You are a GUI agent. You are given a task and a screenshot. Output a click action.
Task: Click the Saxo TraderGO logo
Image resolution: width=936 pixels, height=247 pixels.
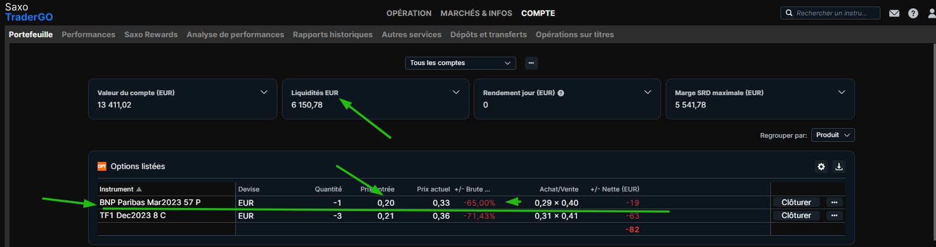point(29,12)
